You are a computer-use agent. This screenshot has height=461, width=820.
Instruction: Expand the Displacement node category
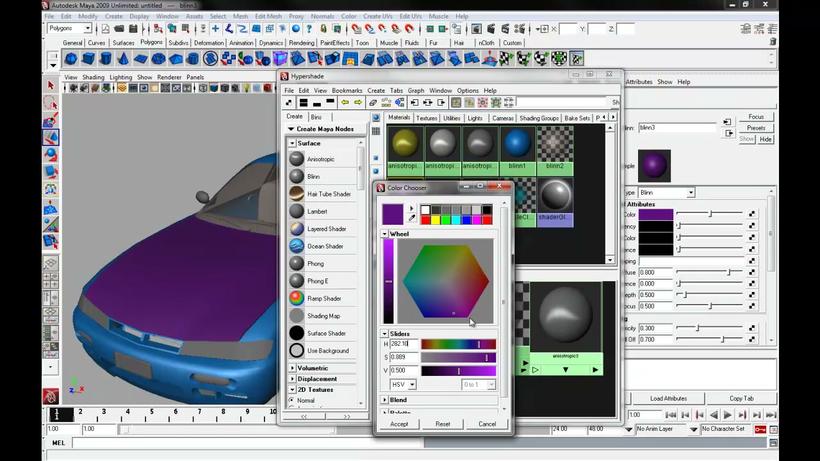pos(292,379)
